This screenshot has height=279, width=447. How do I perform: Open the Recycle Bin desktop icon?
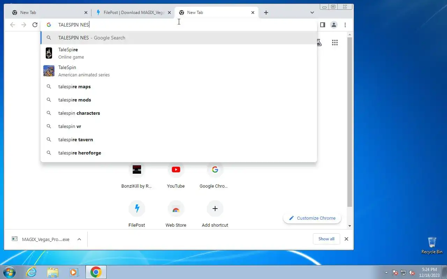click(432, 245)
